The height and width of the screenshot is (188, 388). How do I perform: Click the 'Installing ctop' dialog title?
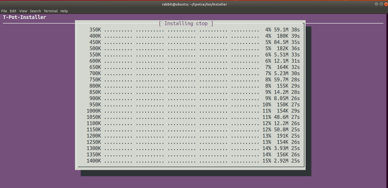(x=186, y=24)
